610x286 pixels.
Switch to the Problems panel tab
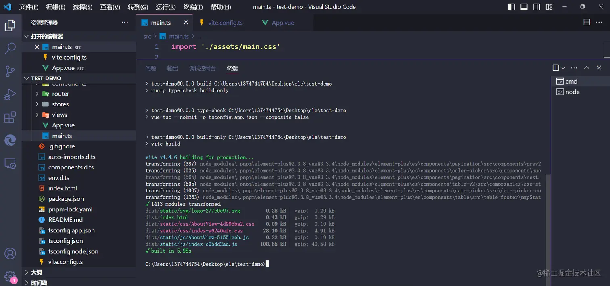click(x=150, y=68)
